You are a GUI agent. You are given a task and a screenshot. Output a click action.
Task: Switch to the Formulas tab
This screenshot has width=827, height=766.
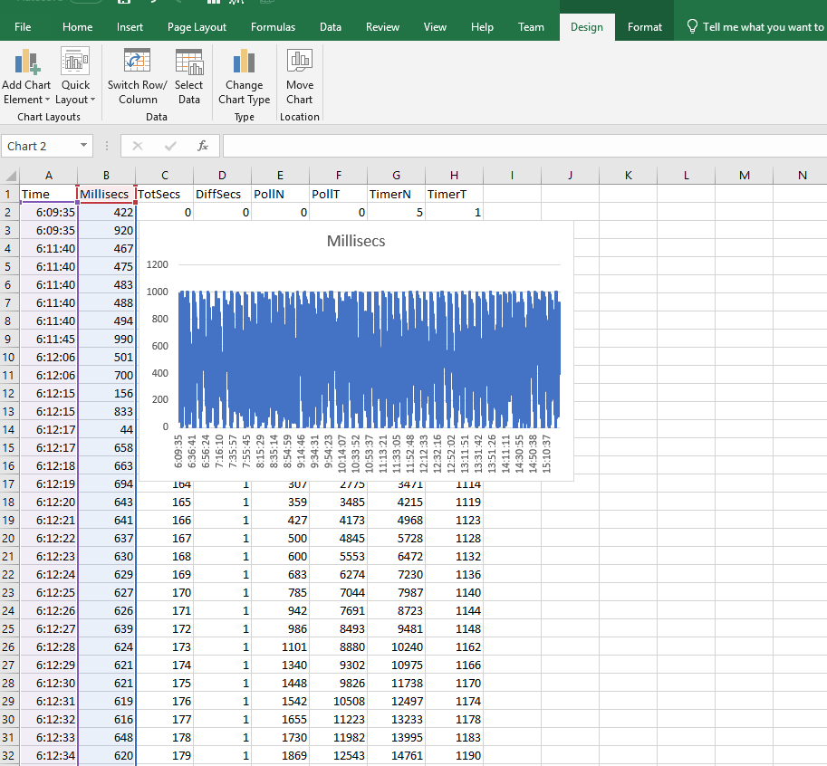coord(273,27)
